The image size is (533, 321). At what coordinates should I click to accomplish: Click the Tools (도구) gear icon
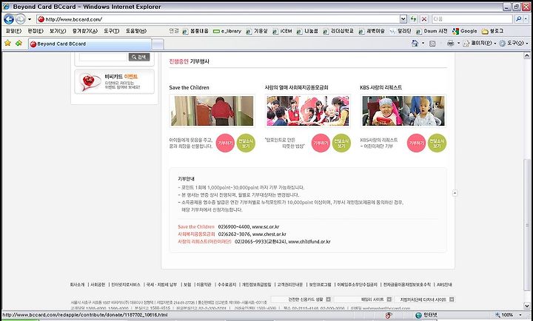[502, 44]
